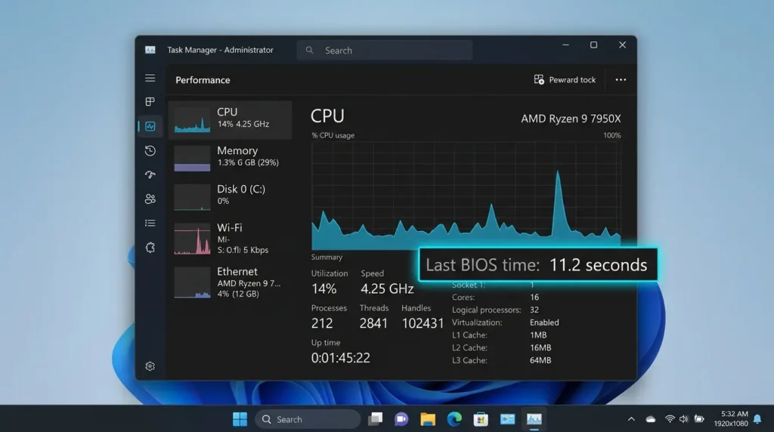Click the CPU mini graph thumbnail
This screenshot has width=774, height=432.
(192, 120)
